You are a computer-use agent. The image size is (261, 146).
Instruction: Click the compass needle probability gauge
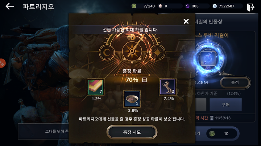click(x=132, y=51)
